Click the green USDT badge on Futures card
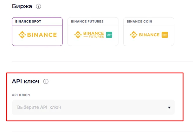193x138 pixels. click(109, 35)
